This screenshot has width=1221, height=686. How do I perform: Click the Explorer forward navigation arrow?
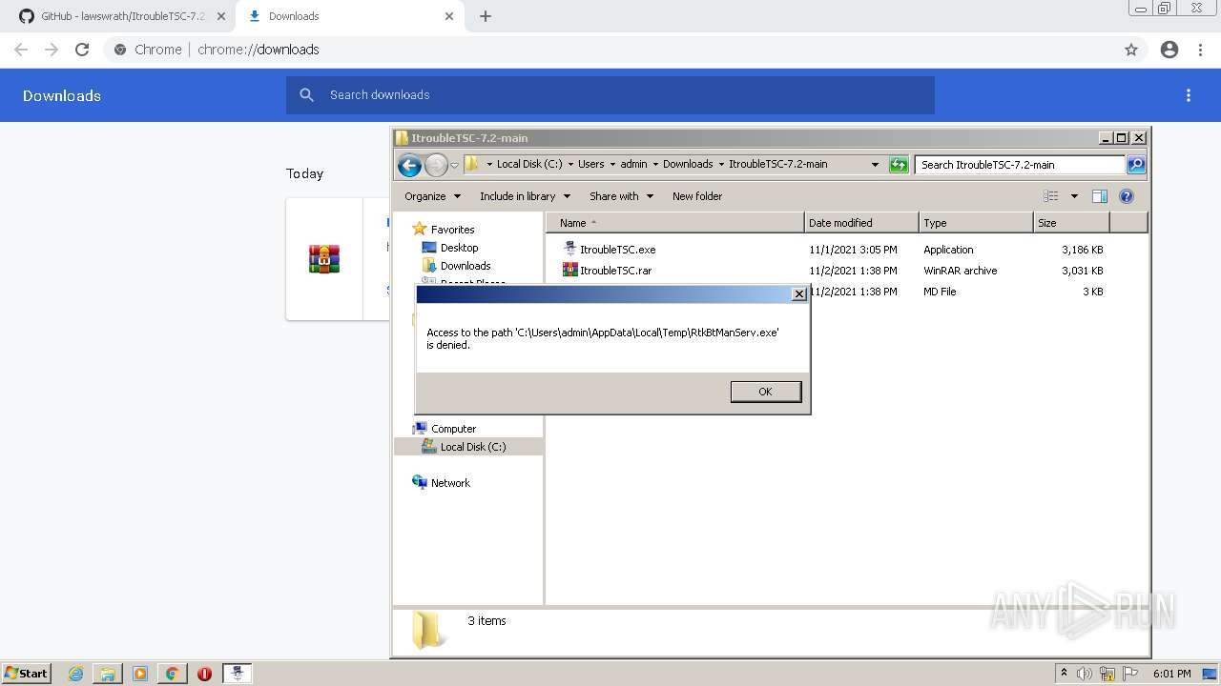(436, 165)
